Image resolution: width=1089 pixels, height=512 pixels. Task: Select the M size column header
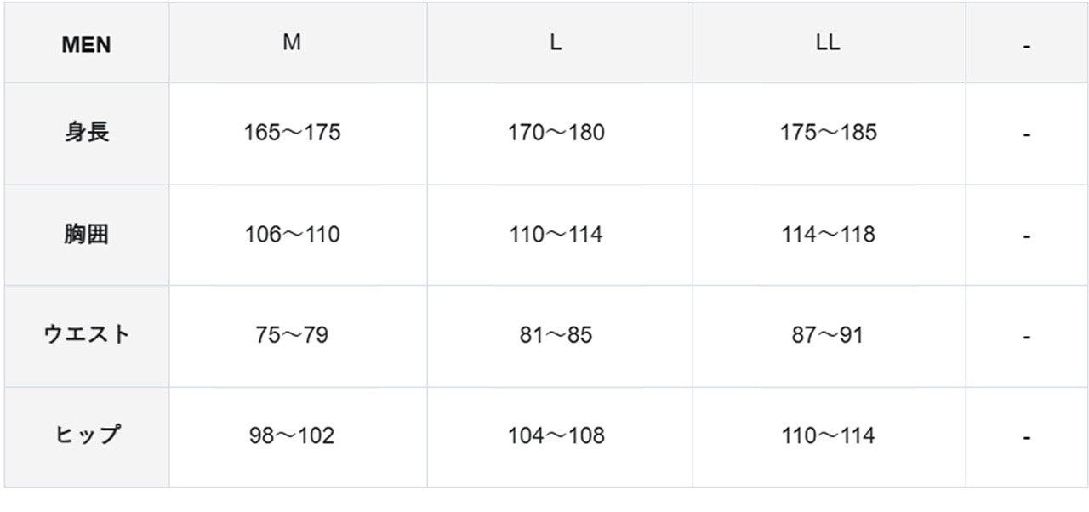point(292,43)
